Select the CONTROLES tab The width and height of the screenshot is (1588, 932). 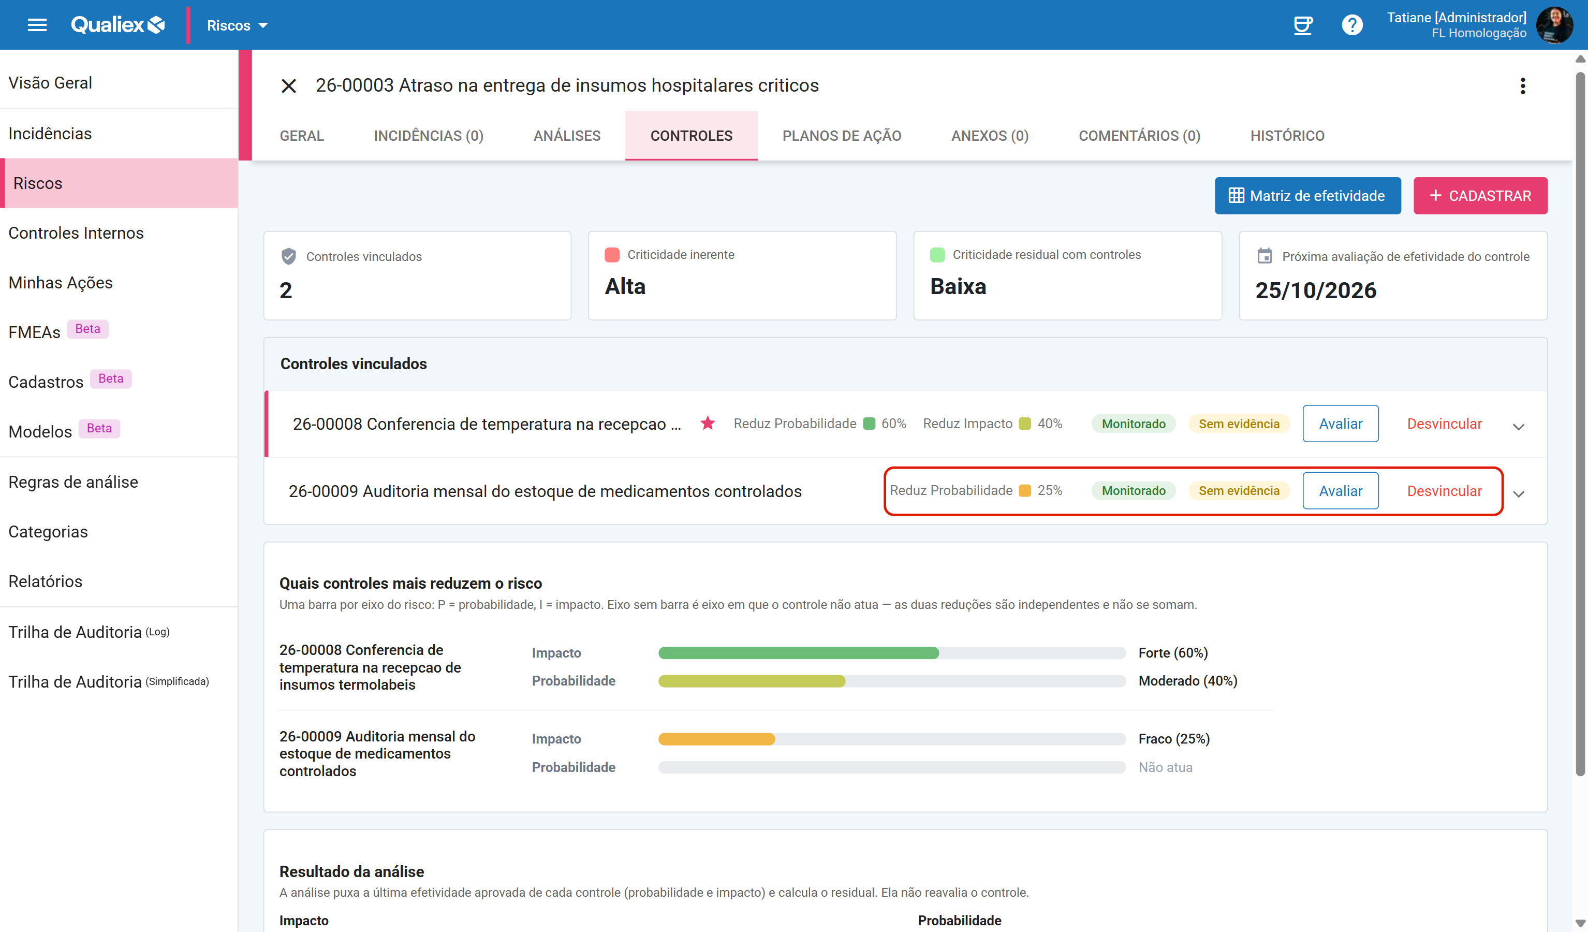click(x=692, y=136)
